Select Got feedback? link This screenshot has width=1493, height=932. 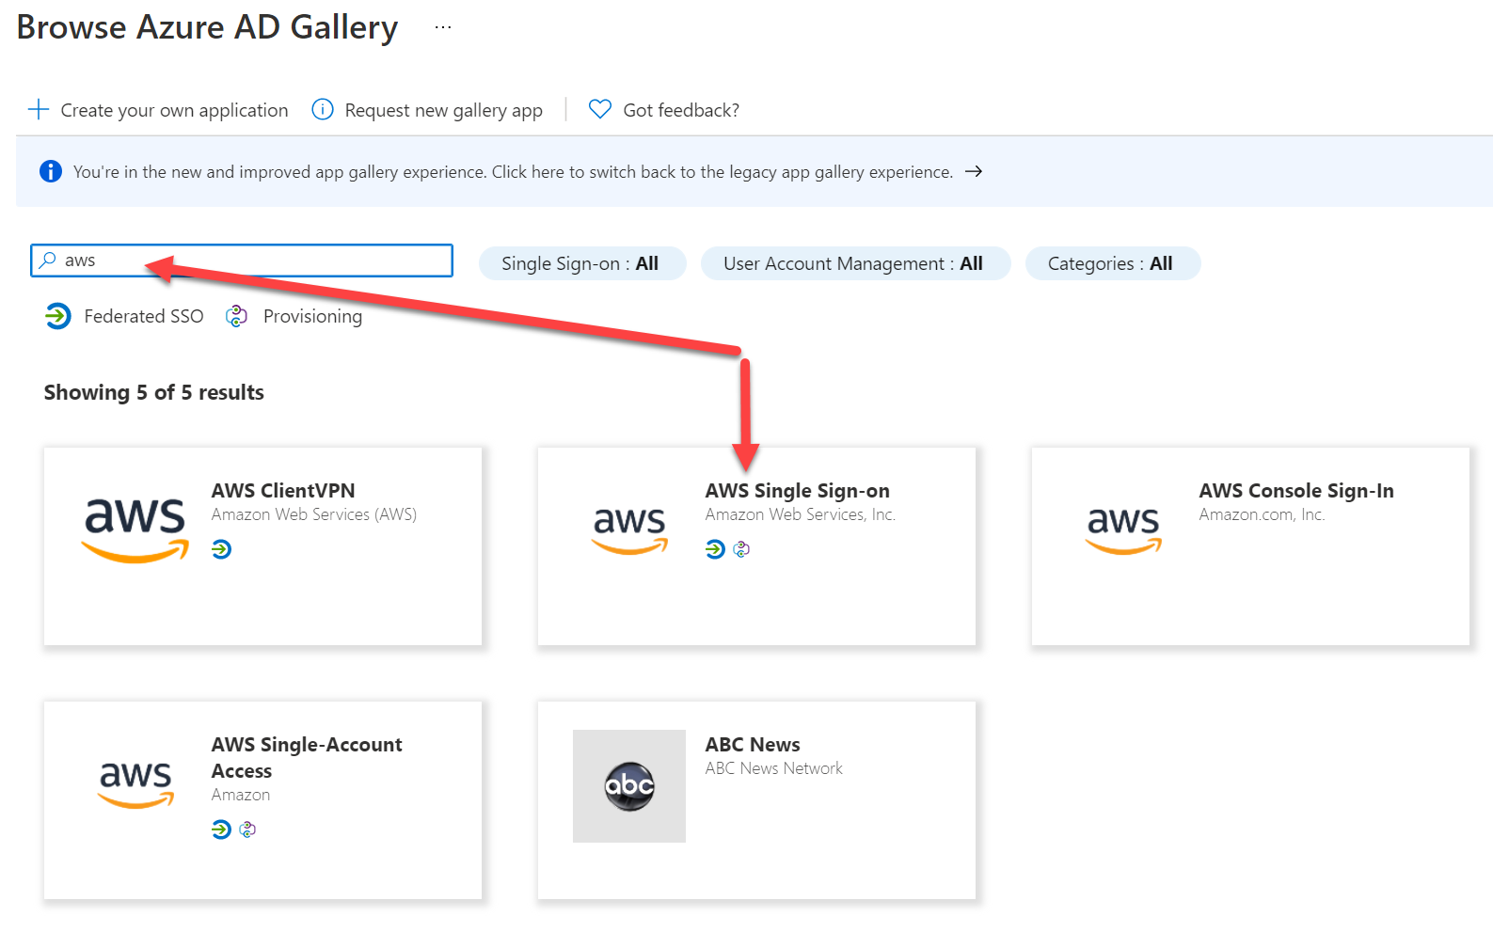click(x=681, y=110)
